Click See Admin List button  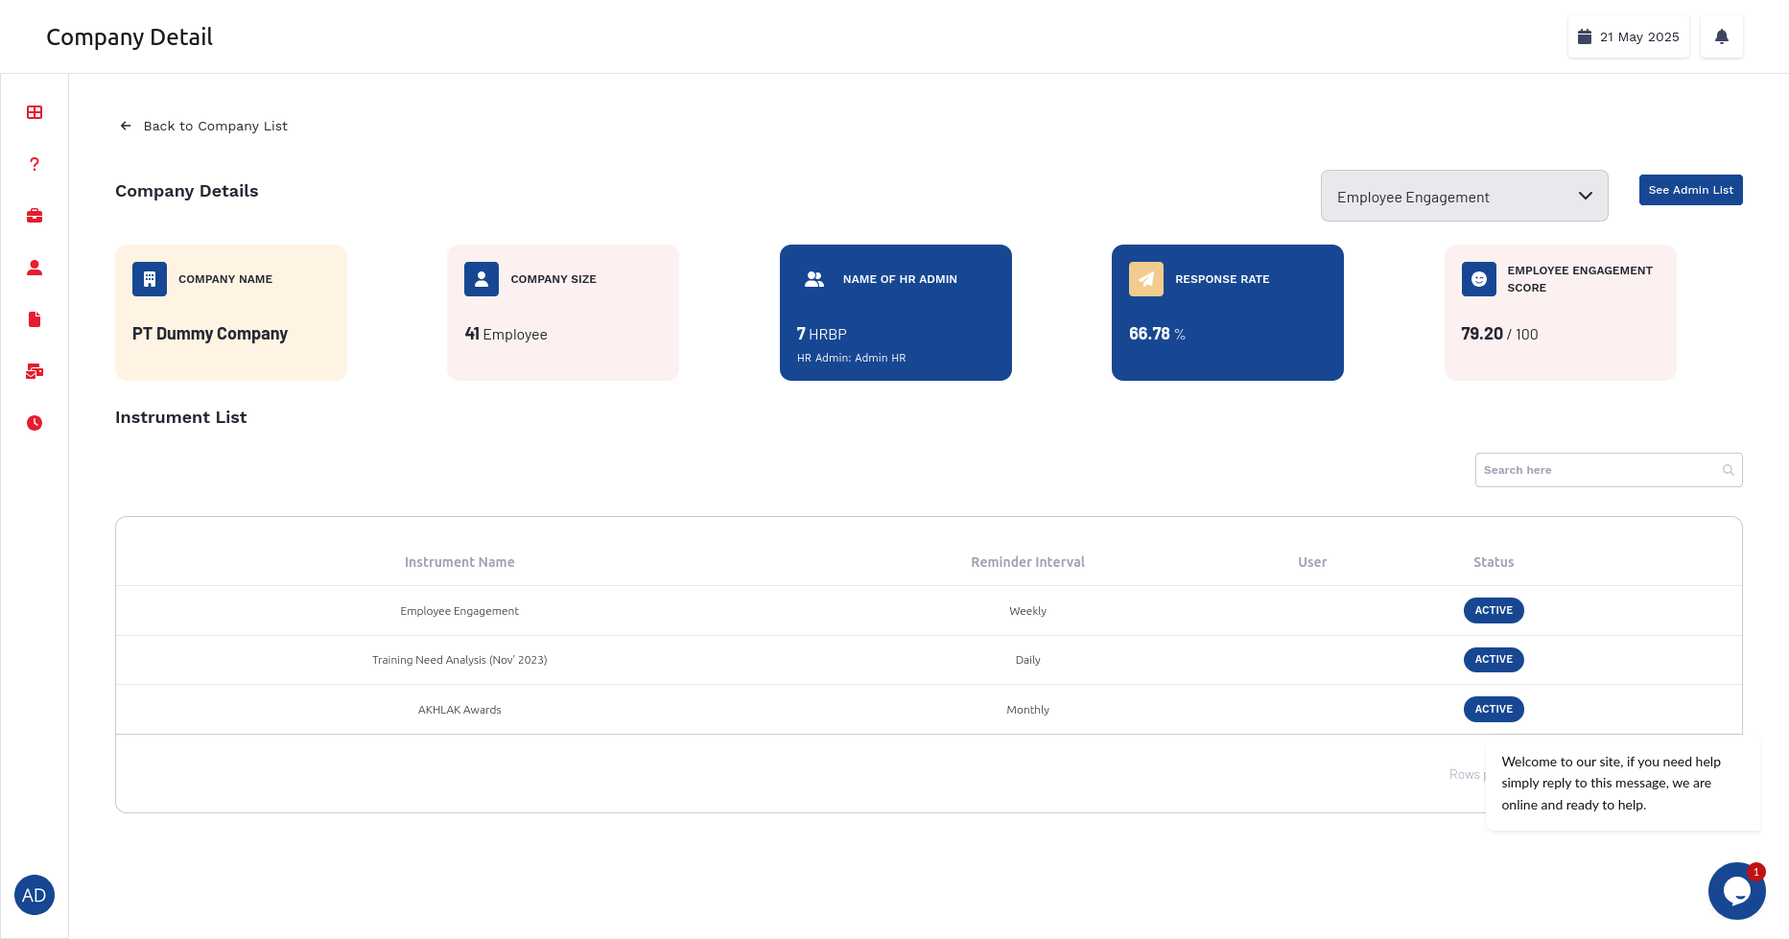pyautogui.click(x=1691, y=190)
